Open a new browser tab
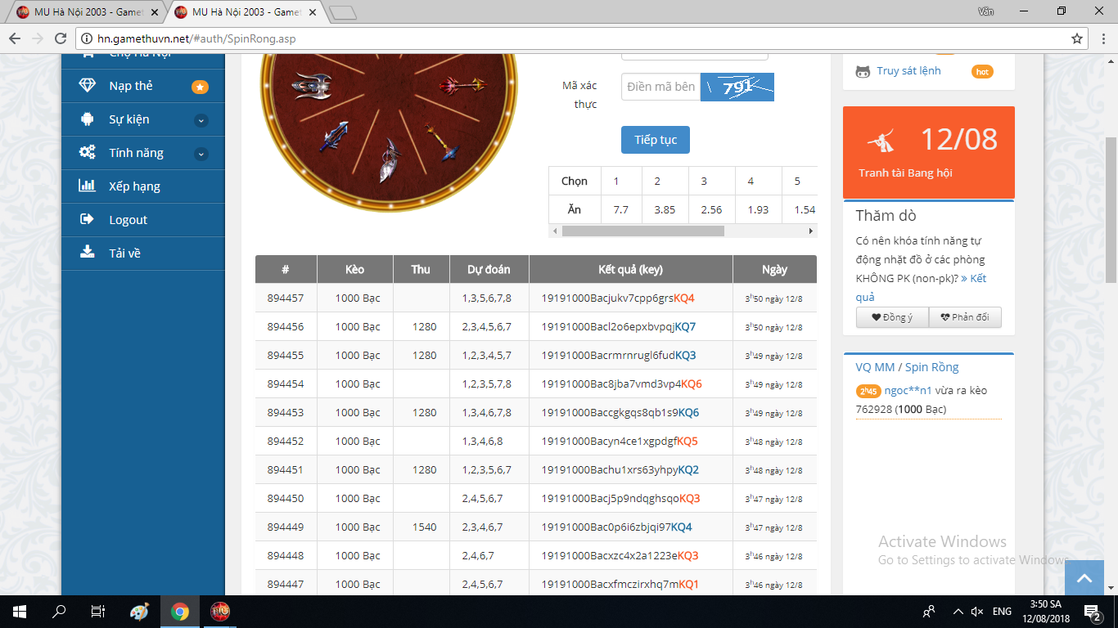This screenshot has width=1118, height=628. point(342,12)
